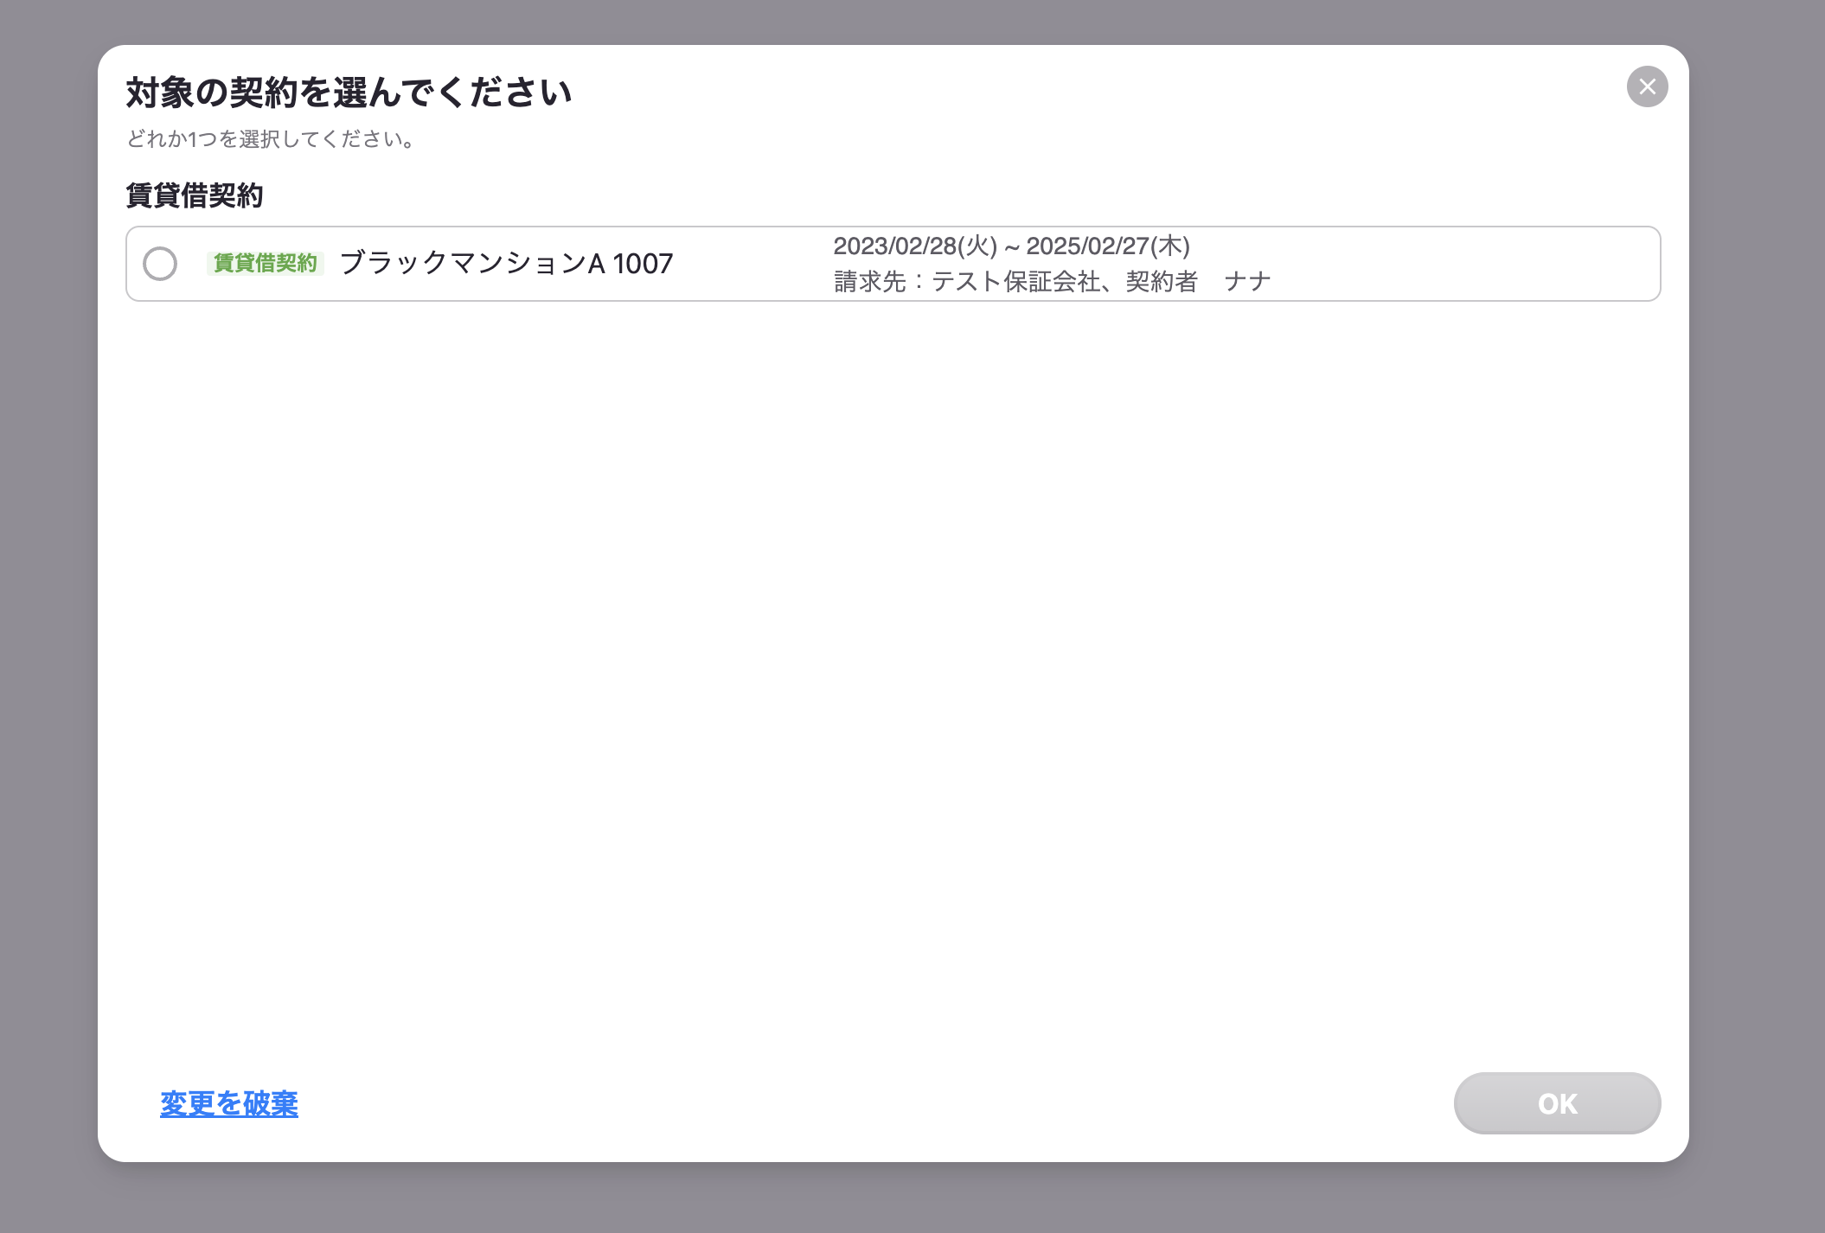Click the 請求先 billing destination text
The height and width of the screenshot is (1233, 1825).
pos(868,282)
